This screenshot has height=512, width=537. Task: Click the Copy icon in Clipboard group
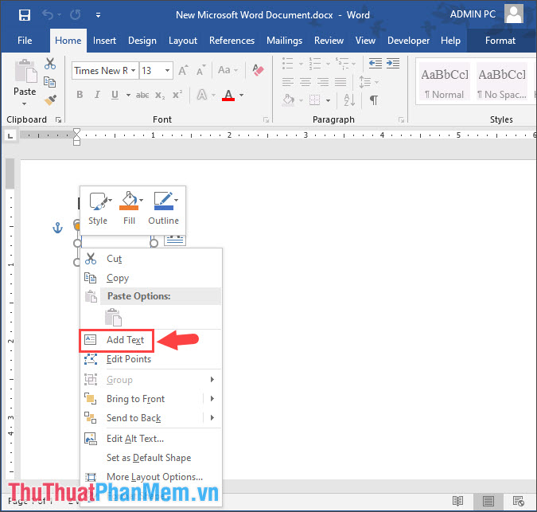coord(49,82)
